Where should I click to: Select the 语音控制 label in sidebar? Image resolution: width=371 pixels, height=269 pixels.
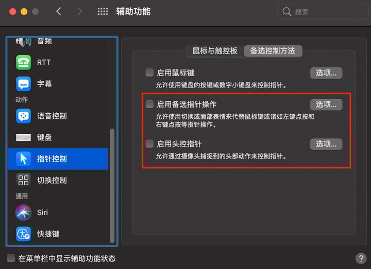pyautogui.click(x=52, y=116)
